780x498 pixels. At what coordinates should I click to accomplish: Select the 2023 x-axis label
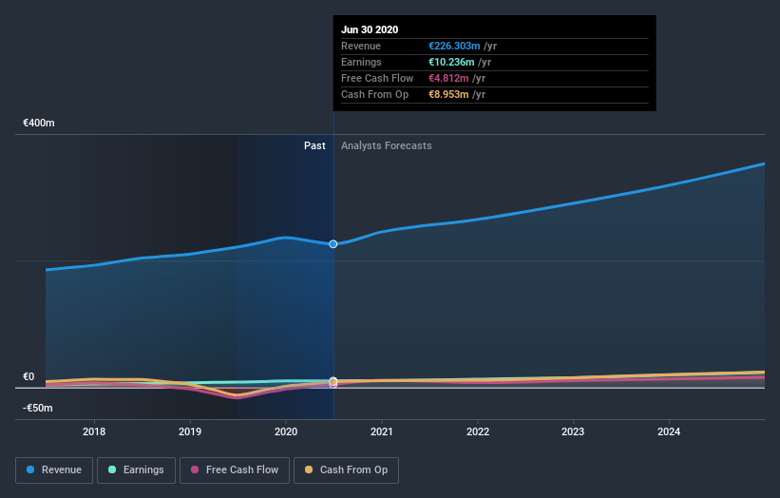pos(573,431)
